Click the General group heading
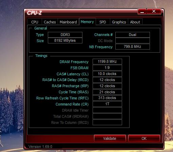Screen dimensions: 173x152 [x=41, y=28]
